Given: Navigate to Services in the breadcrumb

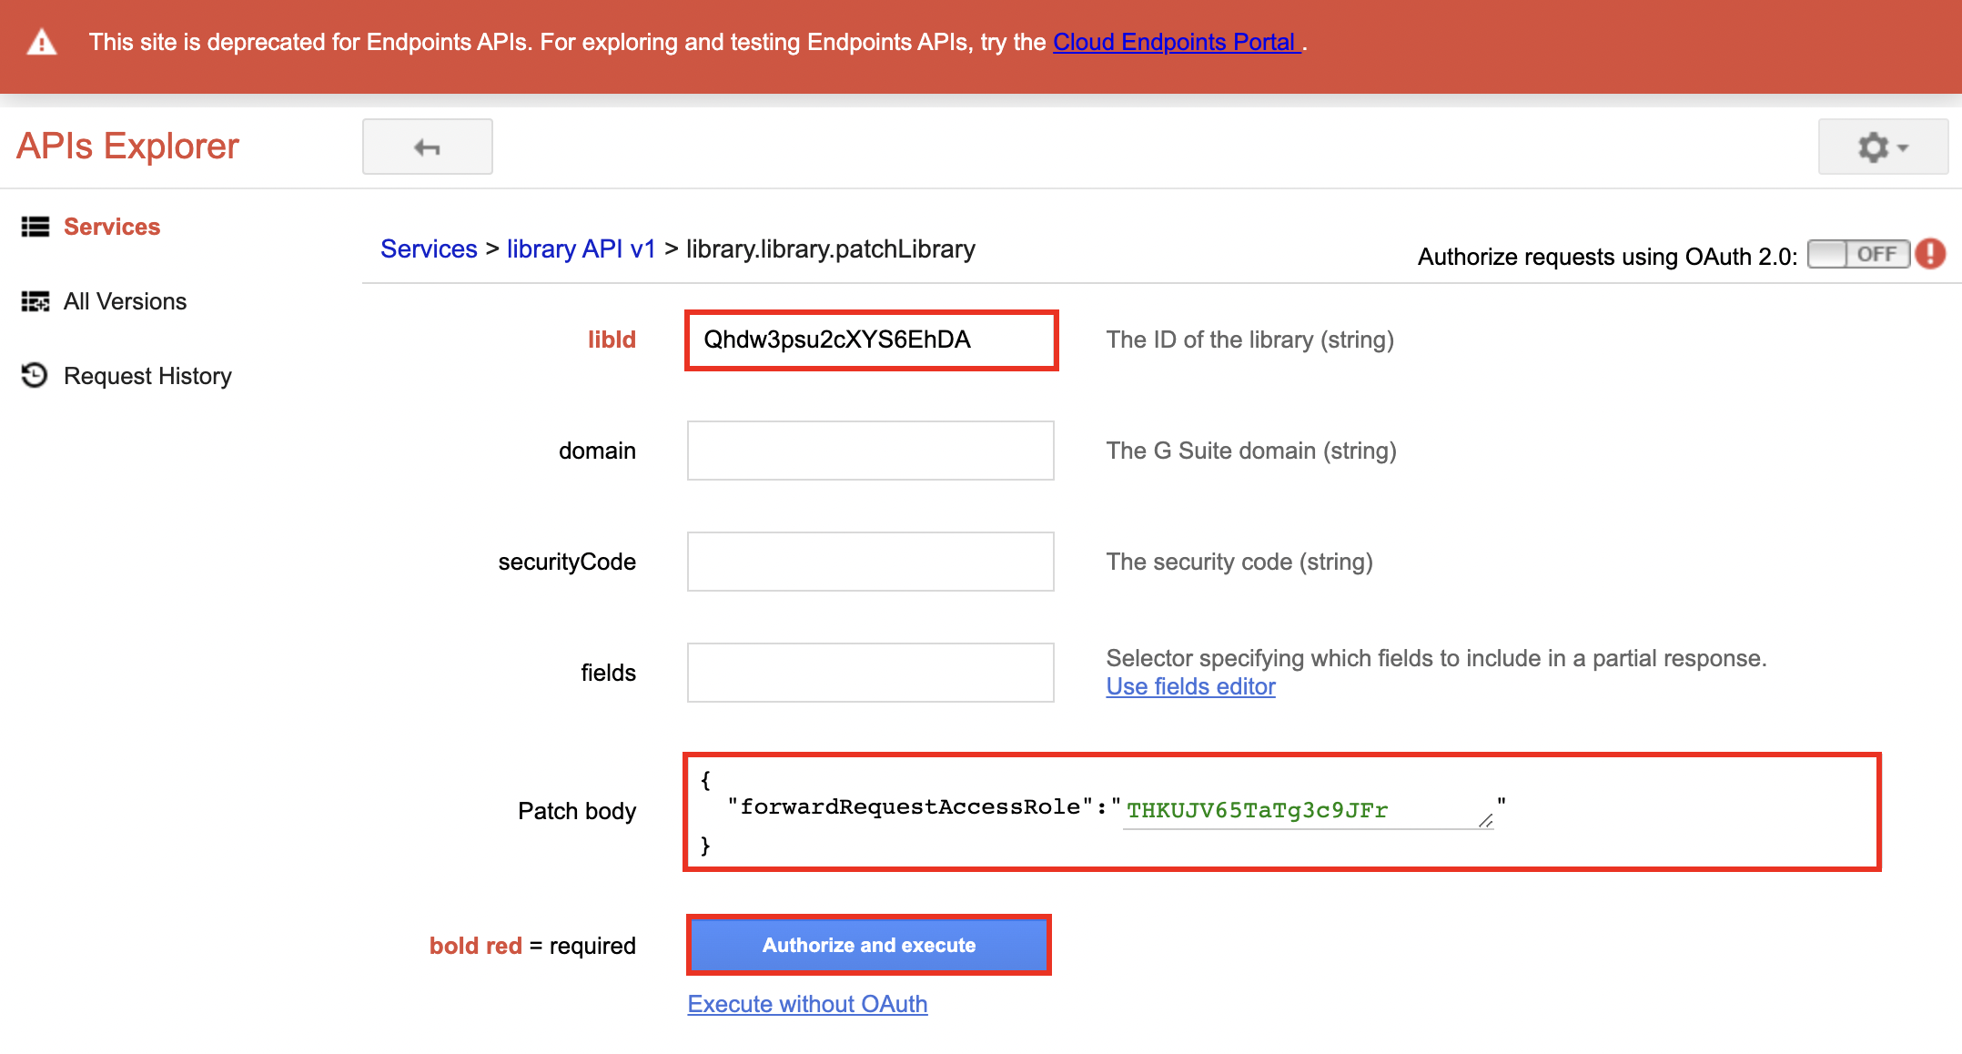Looking at the screenshot, I should [x=428, y=248].
